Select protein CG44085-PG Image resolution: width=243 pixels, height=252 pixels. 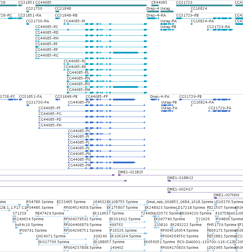92,117
